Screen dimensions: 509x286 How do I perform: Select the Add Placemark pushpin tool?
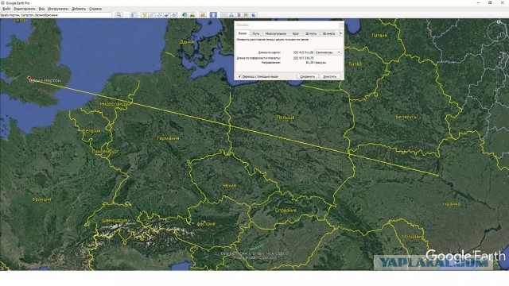coord(144,14)
